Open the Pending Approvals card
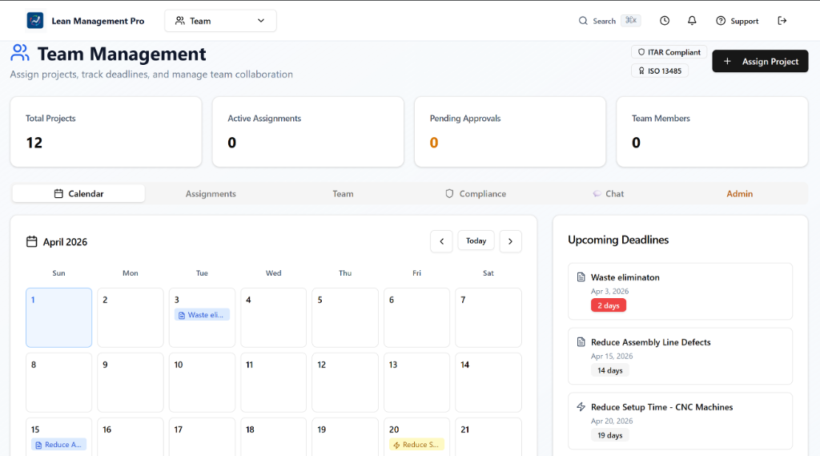The image size is (820, 456). (510, 131)
